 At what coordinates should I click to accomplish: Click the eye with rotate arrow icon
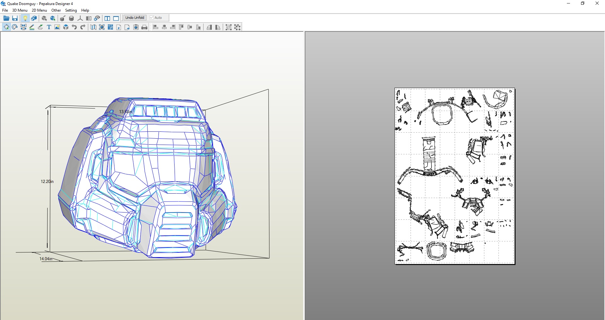click(97, 18)
